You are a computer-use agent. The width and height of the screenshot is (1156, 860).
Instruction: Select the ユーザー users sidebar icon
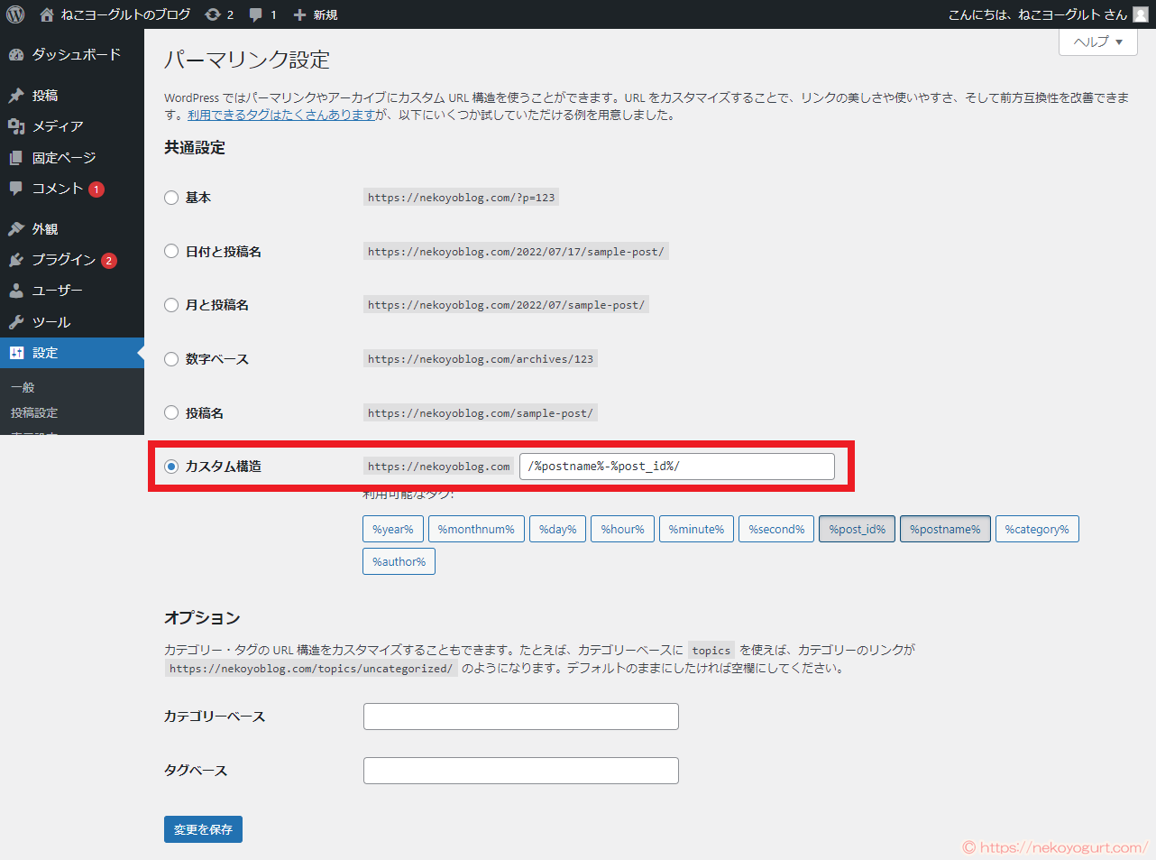point(17,290)
